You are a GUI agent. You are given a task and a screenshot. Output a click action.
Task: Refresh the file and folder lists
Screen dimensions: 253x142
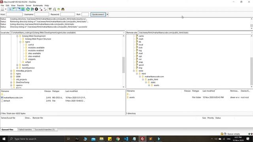pos(28,9)
